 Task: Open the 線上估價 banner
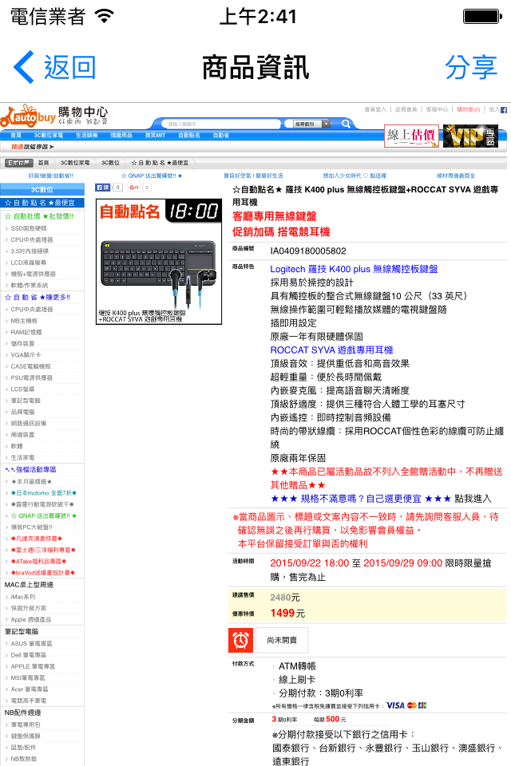click(x=411, y=136)
